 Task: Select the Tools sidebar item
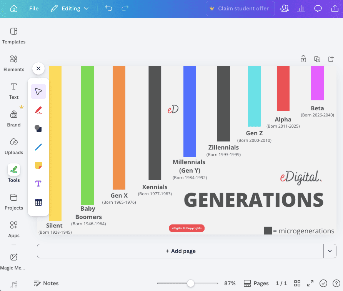tap(14, 173)
